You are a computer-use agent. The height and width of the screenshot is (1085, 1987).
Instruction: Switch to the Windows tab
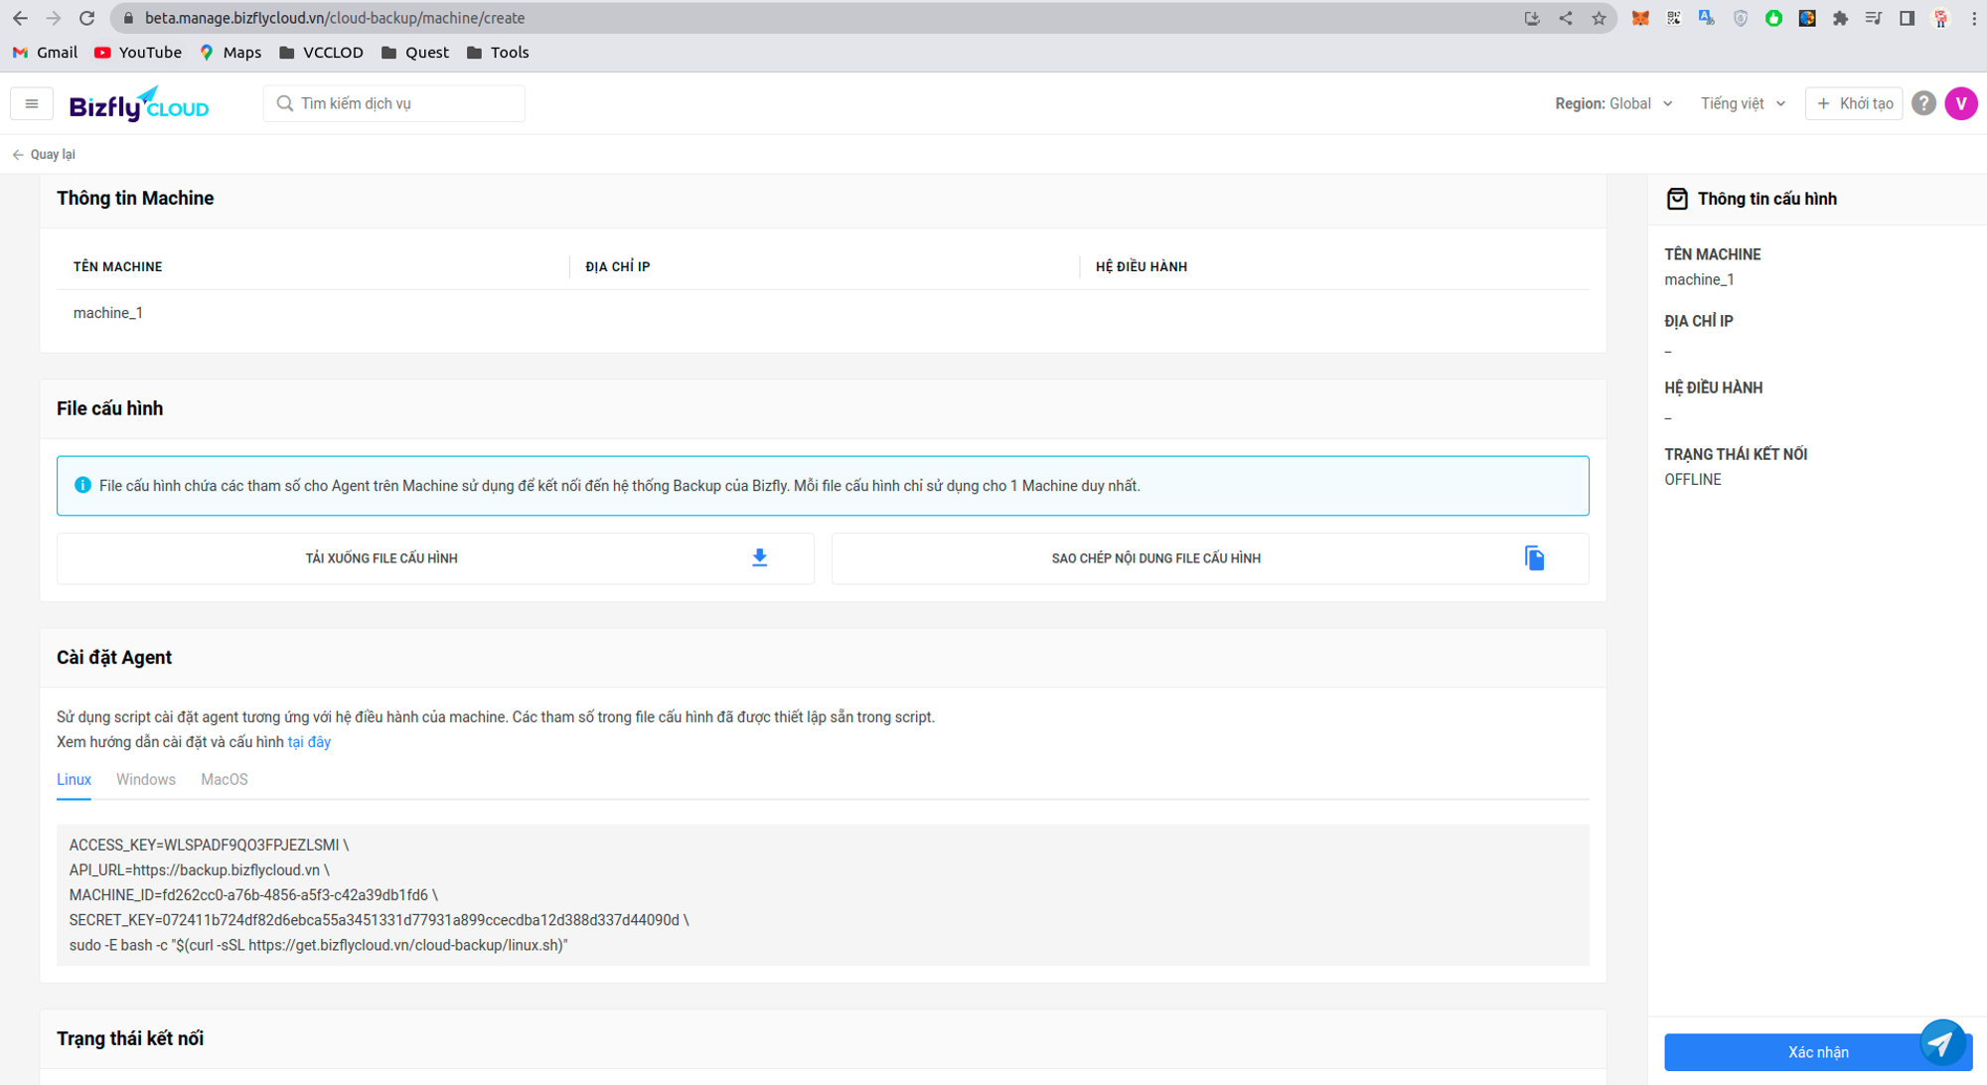145,779
